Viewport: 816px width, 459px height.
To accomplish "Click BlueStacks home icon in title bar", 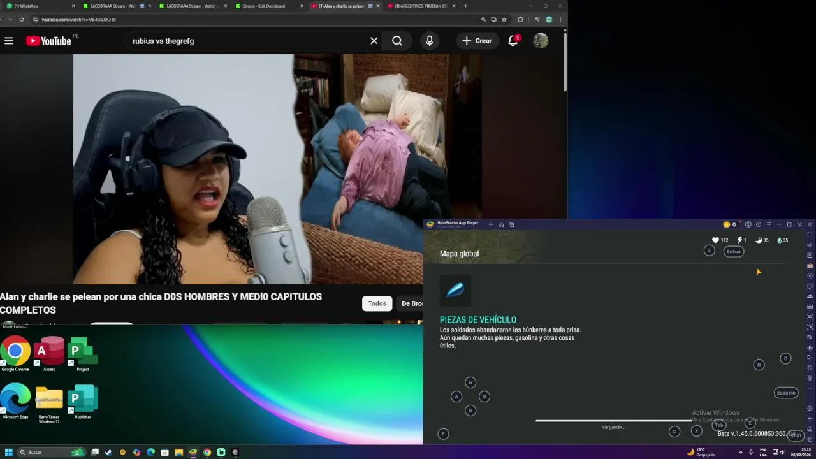I will [501, 224].
